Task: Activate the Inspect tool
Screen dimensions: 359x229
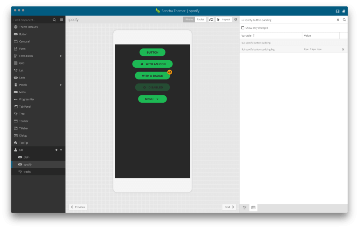Action: [224, 20]
